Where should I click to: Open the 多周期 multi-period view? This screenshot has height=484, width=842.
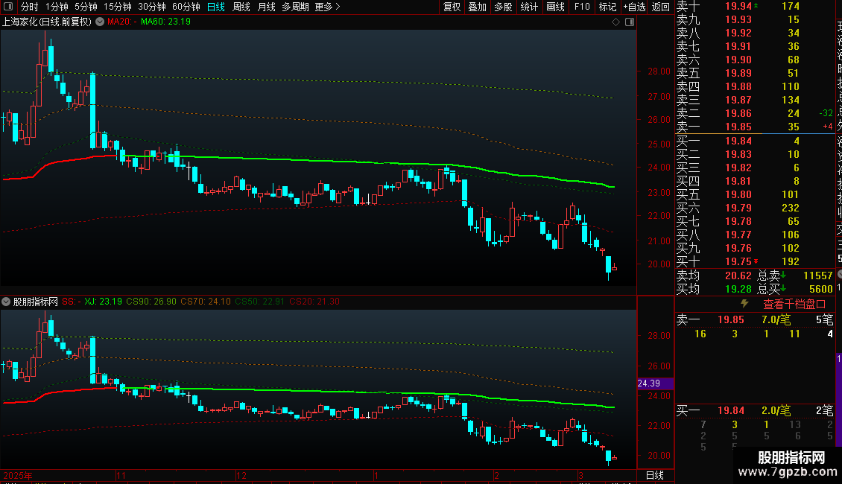coord(295,7)
